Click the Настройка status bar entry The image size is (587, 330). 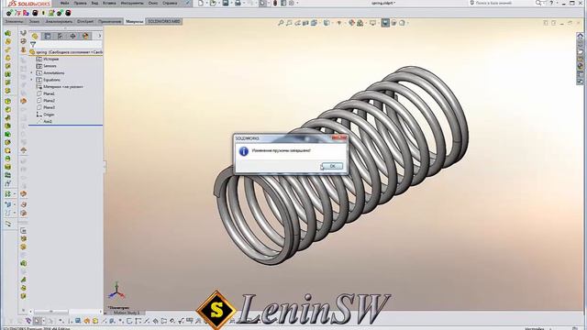point(534,328)
